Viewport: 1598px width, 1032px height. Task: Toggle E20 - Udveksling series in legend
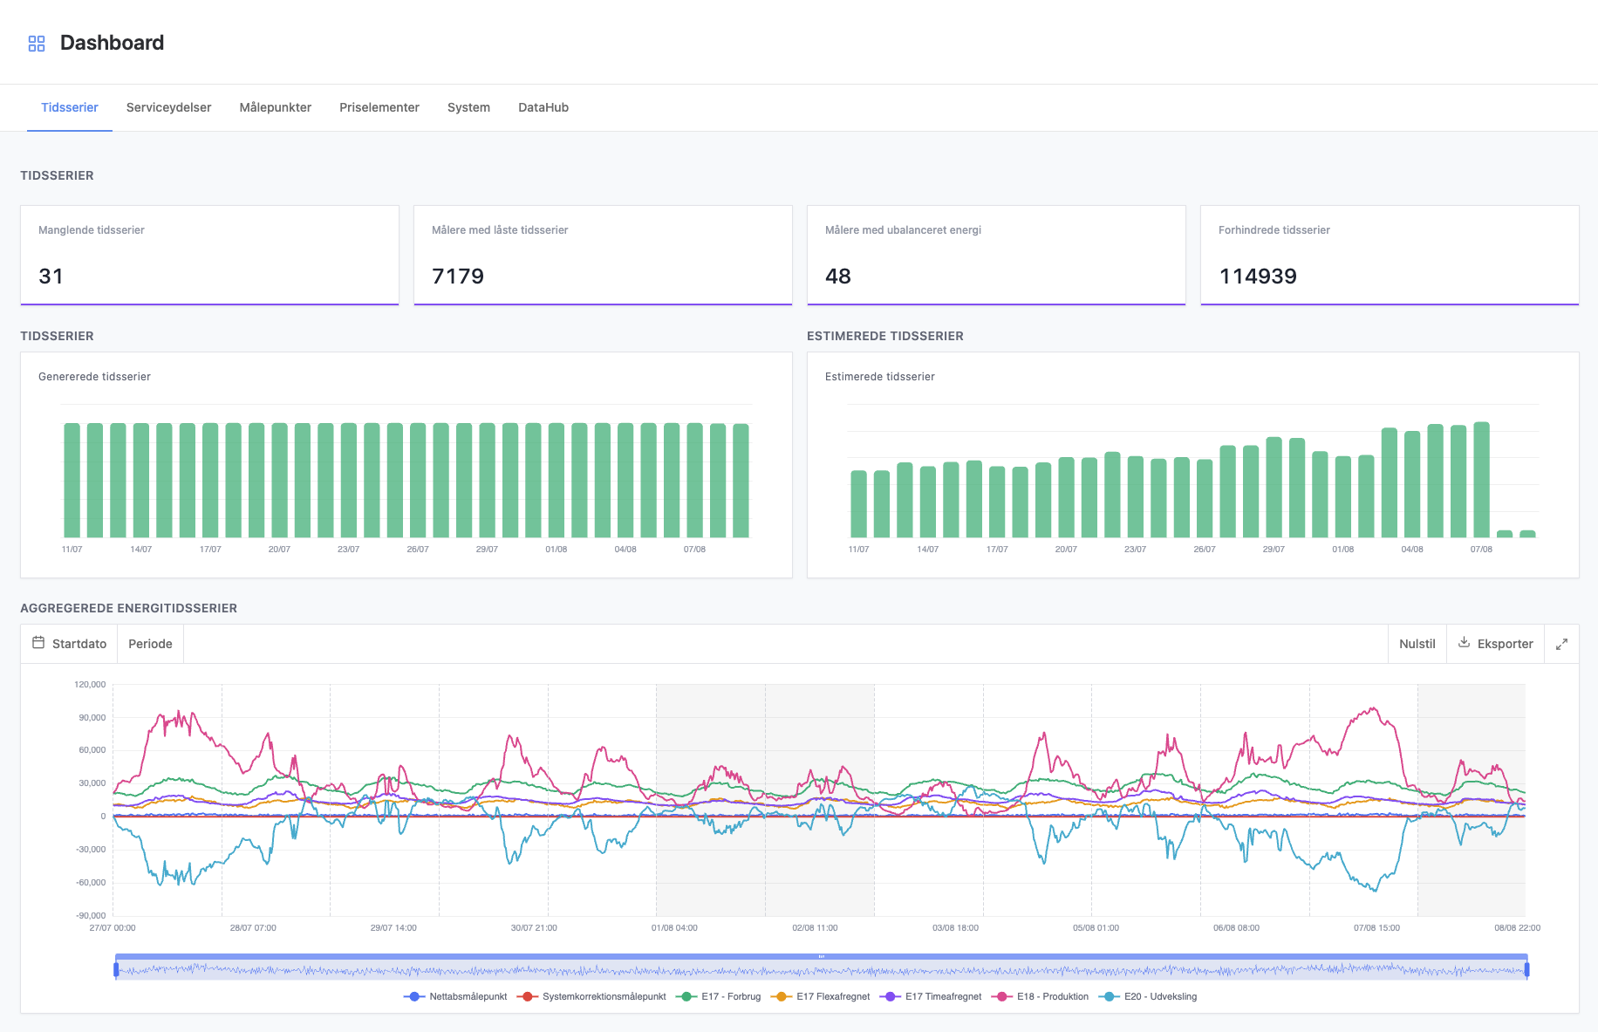tap(1148, 996)
